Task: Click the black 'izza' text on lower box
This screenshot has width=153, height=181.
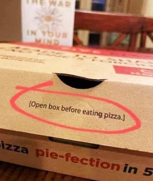Action: click(14, 147)
